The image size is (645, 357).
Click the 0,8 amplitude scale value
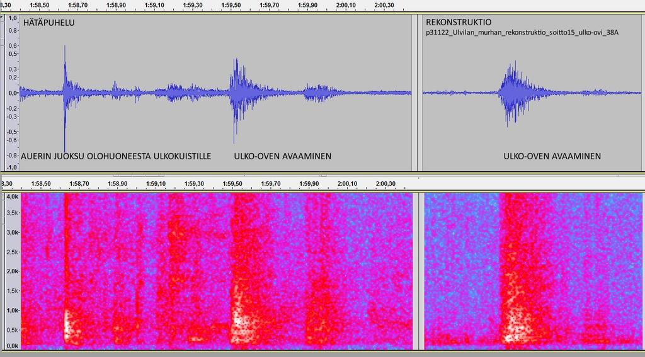(13, 31)
